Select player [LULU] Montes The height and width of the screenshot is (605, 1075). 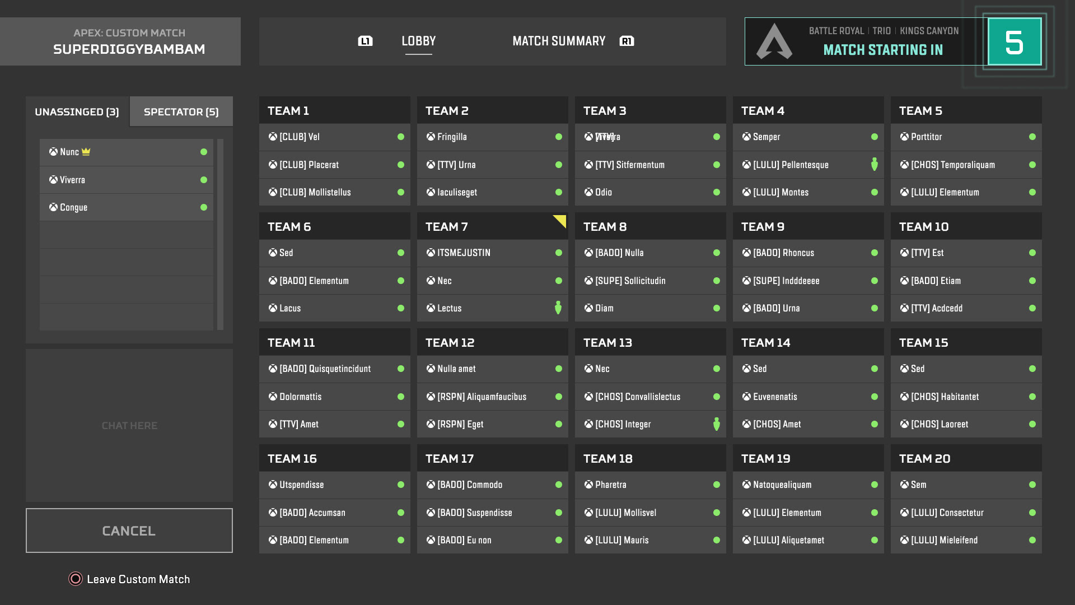[808, 192]
